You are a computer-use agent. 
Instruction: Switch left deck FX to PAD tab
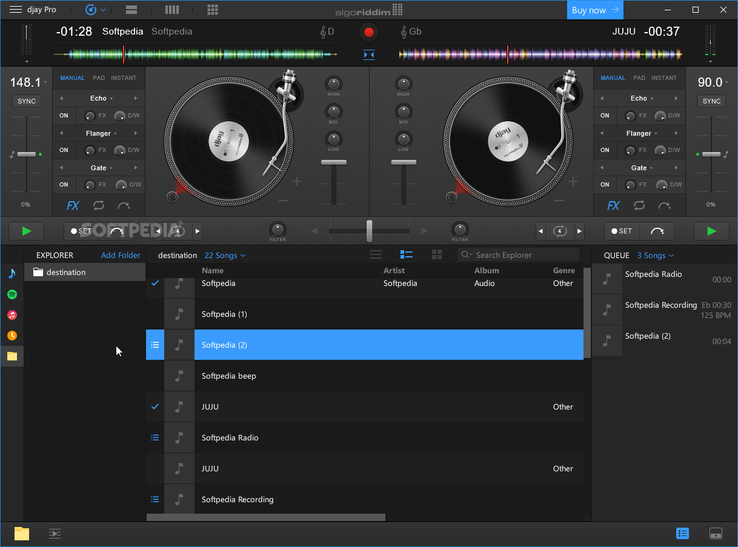coord(99,78)
